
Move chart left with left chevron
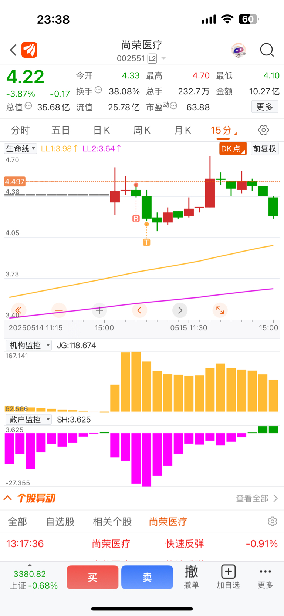[139, 310]
